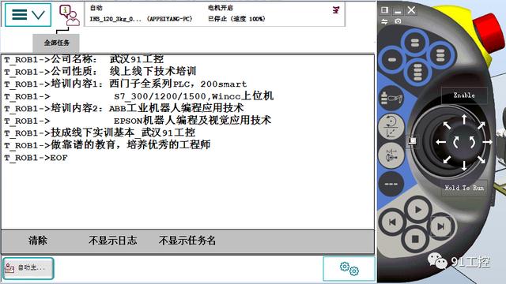This screenshot has width=506, height=284.
Task: Click the 清除 button
Action: [38, 240]
